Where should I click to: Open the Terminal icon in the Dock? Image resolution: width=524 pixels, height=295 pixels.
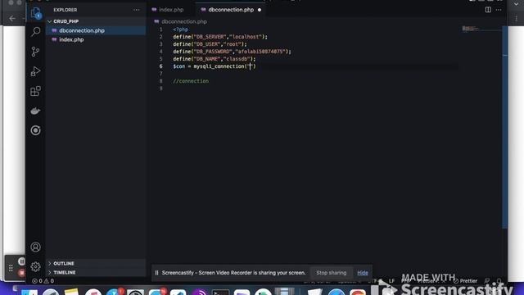220,292
